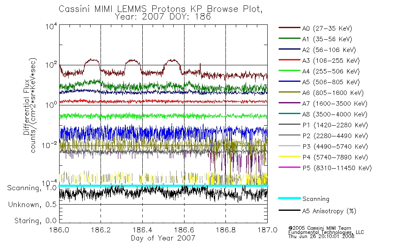Click the black A5 anisotropy trace
This screenshot has height=248, width=393.
(163, 193)
